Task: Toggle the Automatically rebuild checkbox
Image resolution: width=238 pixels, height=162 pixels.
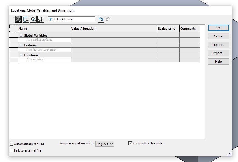Action: (11, 144)
